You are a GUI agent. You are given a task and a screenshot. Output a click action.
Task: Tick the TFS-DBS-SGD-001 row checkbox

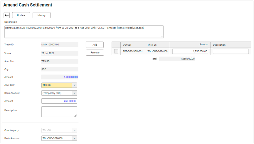[116, 51]
